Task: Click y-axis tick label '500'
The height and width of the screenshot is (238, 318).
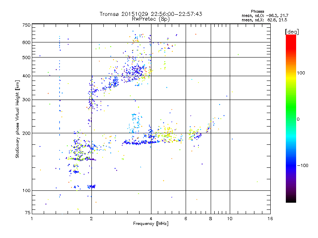Action: point(26,58)
